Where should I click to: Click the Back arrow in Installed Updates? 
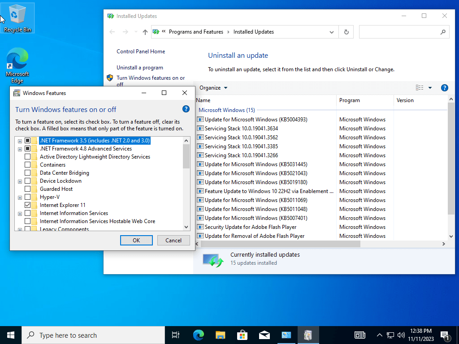pyautogui.click(x=112, y=32)
